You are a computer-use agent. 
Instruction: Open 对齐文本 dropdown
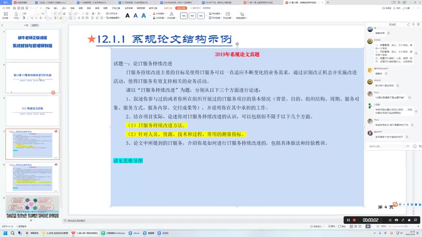113,14
